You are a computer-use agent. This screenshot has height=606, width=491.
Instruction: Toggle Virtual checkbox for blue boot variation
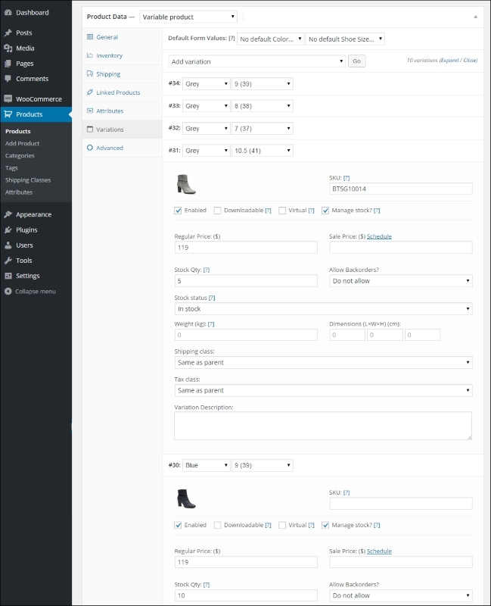point(282,525)
